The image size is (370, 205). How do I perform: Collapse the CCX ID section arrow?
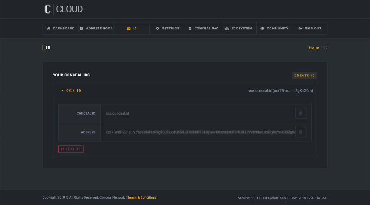(x=62, y=91)
